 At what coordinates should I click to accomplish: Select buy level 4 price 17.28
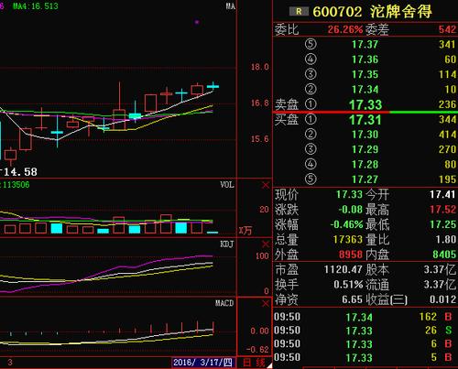click(x=365, y=165)
